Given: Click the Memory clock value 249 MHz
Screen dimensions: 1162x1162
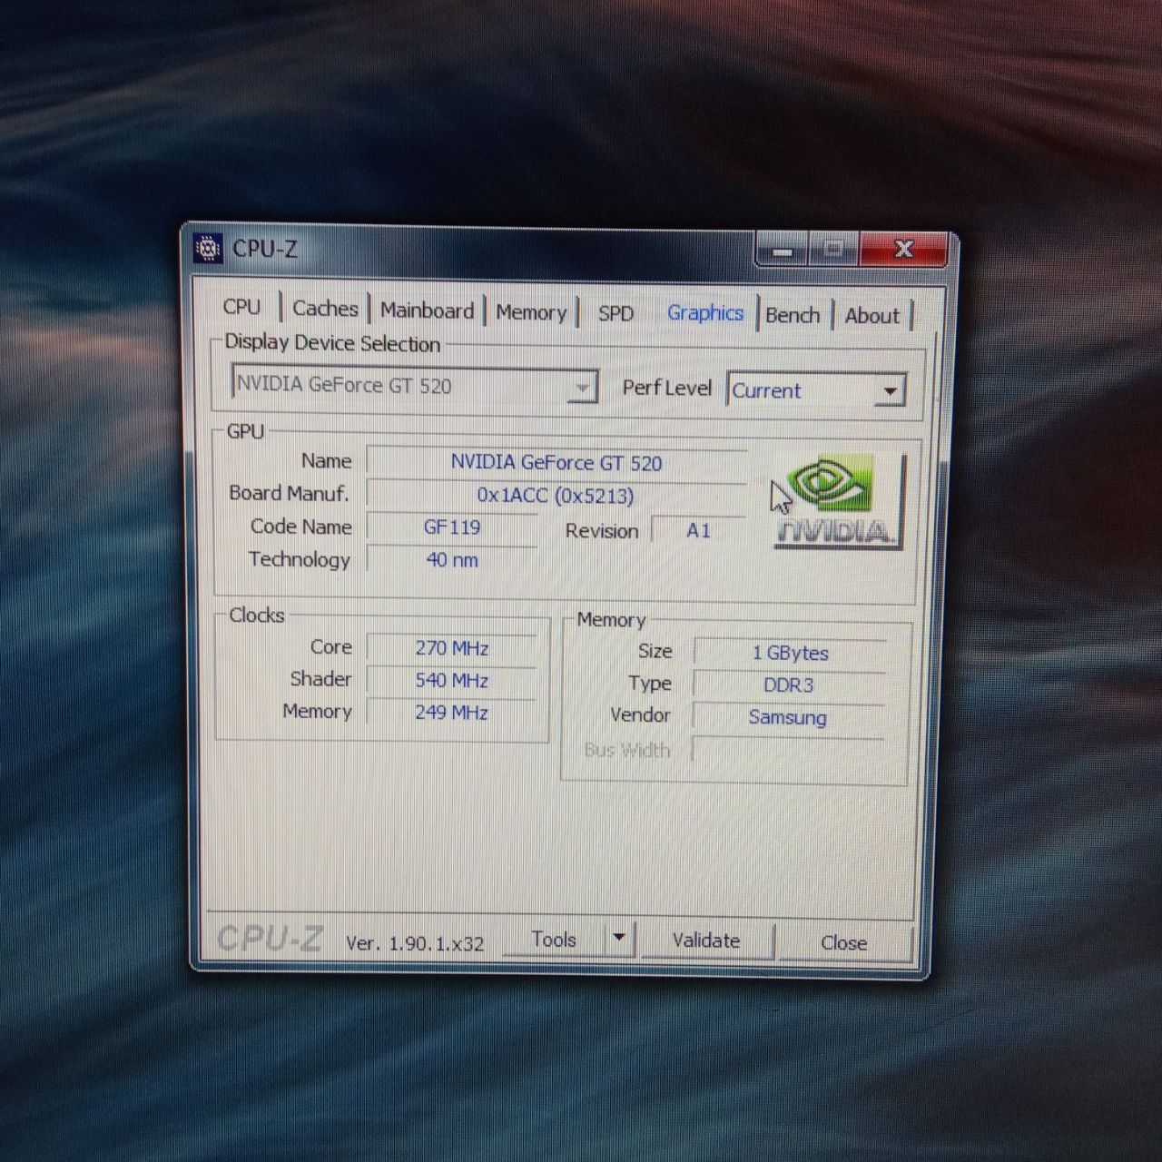Looking at the screenshot, I should pyautogui.click(x=452, y=712).
